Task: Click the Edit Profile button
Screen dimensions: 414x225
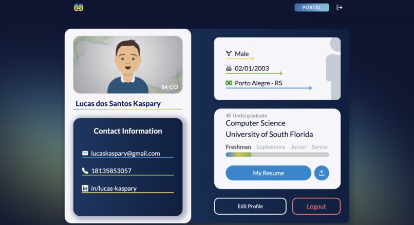Action: [250, 207]
